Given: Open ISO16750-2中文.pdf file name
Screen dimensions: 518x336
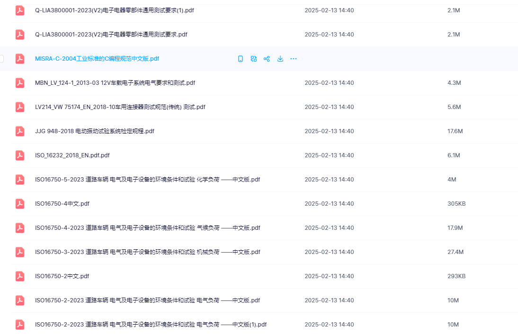Looking at the screenshot, I should point(62,276).
